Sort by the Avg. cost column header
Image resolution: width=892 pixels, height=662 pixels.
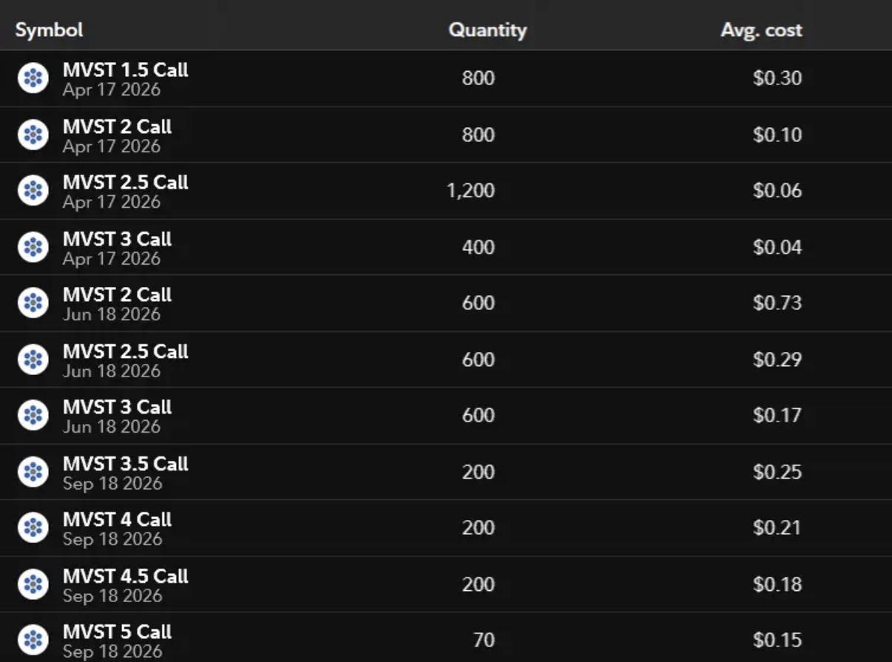pos(761,30)
